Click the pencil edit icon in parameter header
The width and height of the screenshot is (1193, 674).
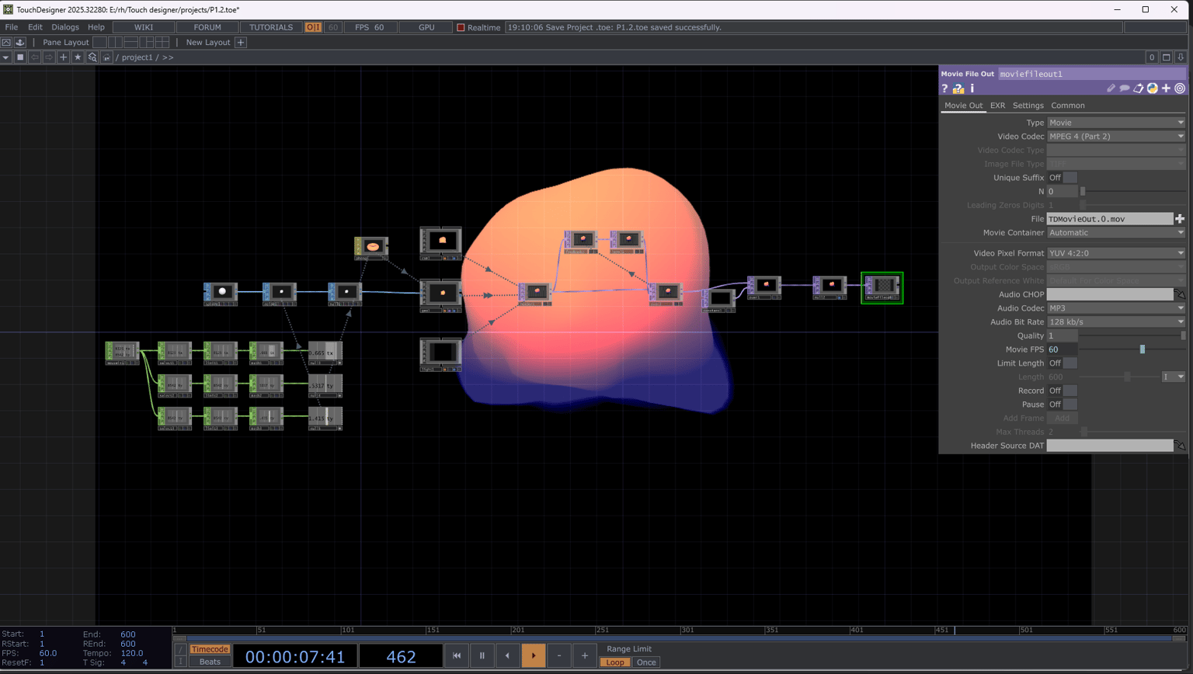coord(1111,89)
